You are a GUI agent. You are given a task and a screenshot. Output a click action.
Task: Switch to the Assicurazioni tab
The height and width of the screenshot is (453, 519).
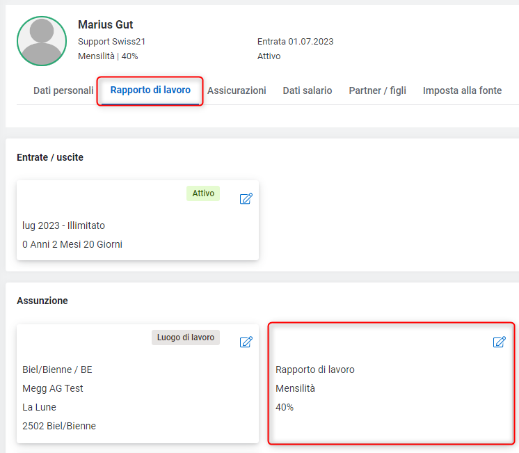click(x=237, y=90)
